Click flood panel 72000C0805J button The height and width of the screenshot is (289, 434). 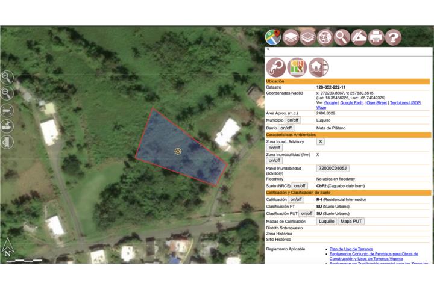click(333, 169)
